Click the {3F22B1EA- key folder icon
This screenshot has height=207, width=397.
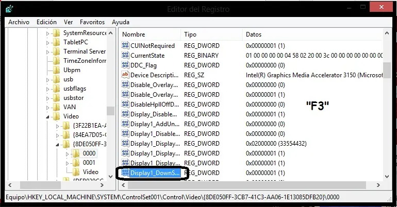(x=67, y=126)
